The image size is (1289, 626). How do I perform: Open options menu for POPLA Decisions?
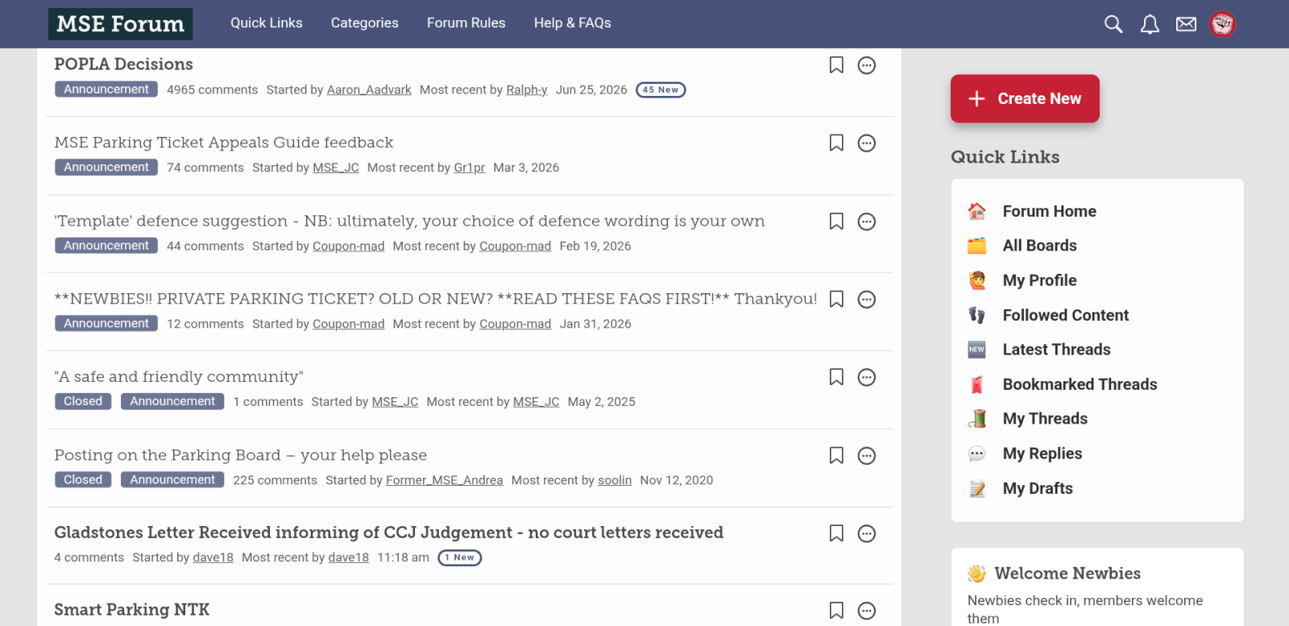tap(867, 65)
